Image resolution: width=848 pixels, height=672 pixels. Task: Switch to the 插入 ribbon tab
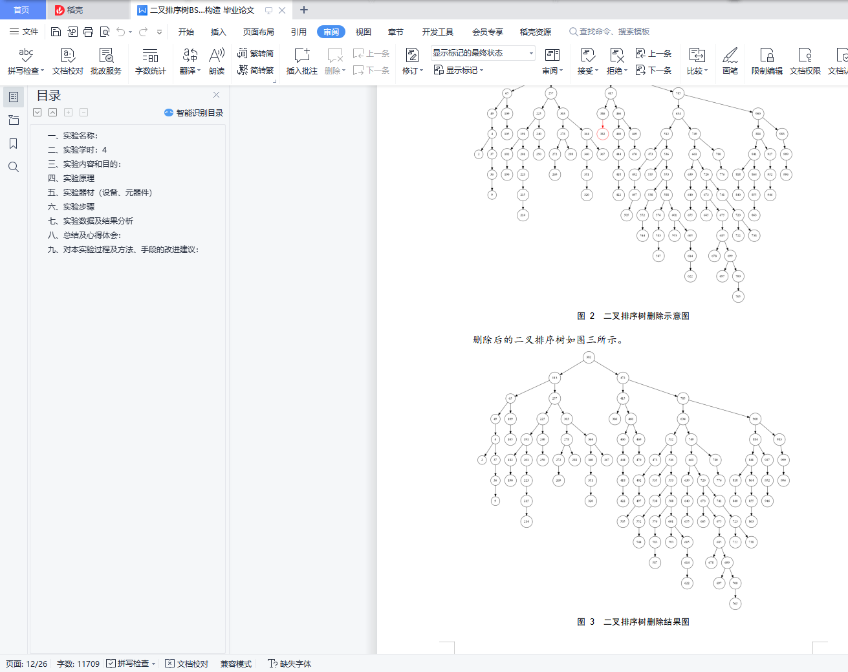pyautogui.click(x=219, y=32)
